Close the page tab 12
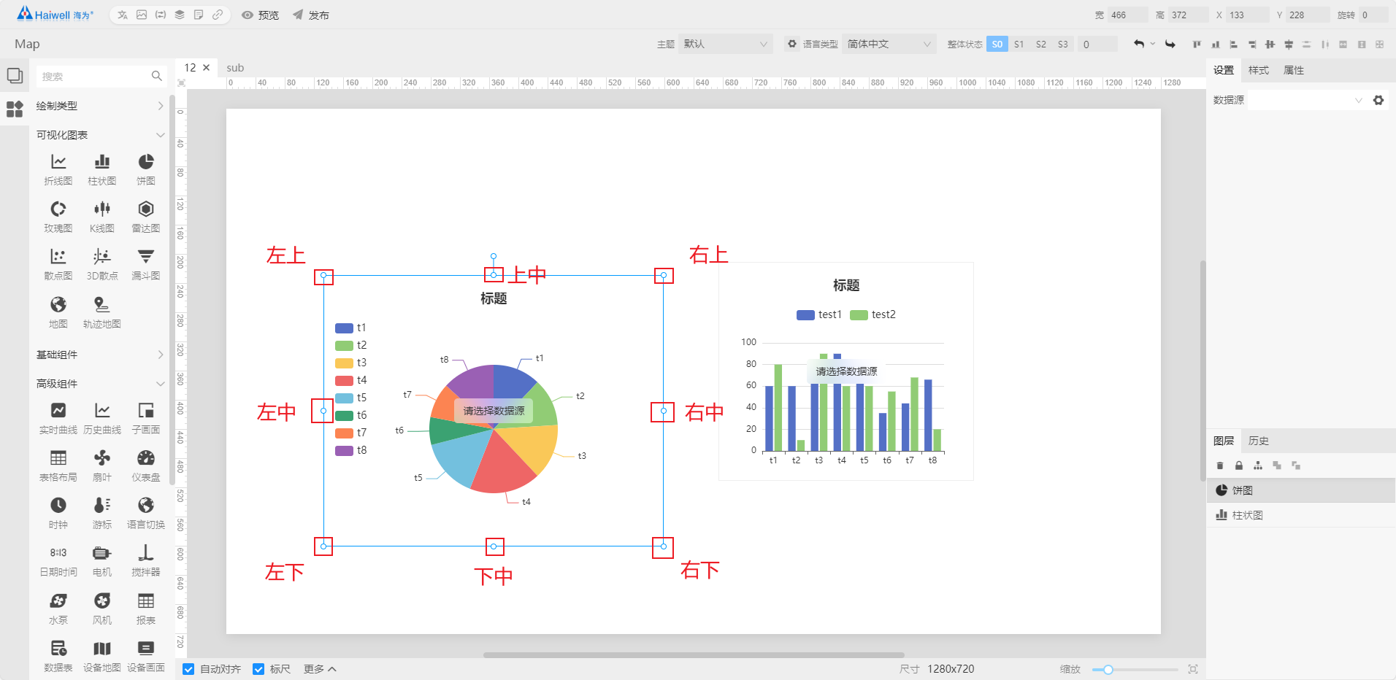Screen dimensions: 1396x680 click(207, 68)
